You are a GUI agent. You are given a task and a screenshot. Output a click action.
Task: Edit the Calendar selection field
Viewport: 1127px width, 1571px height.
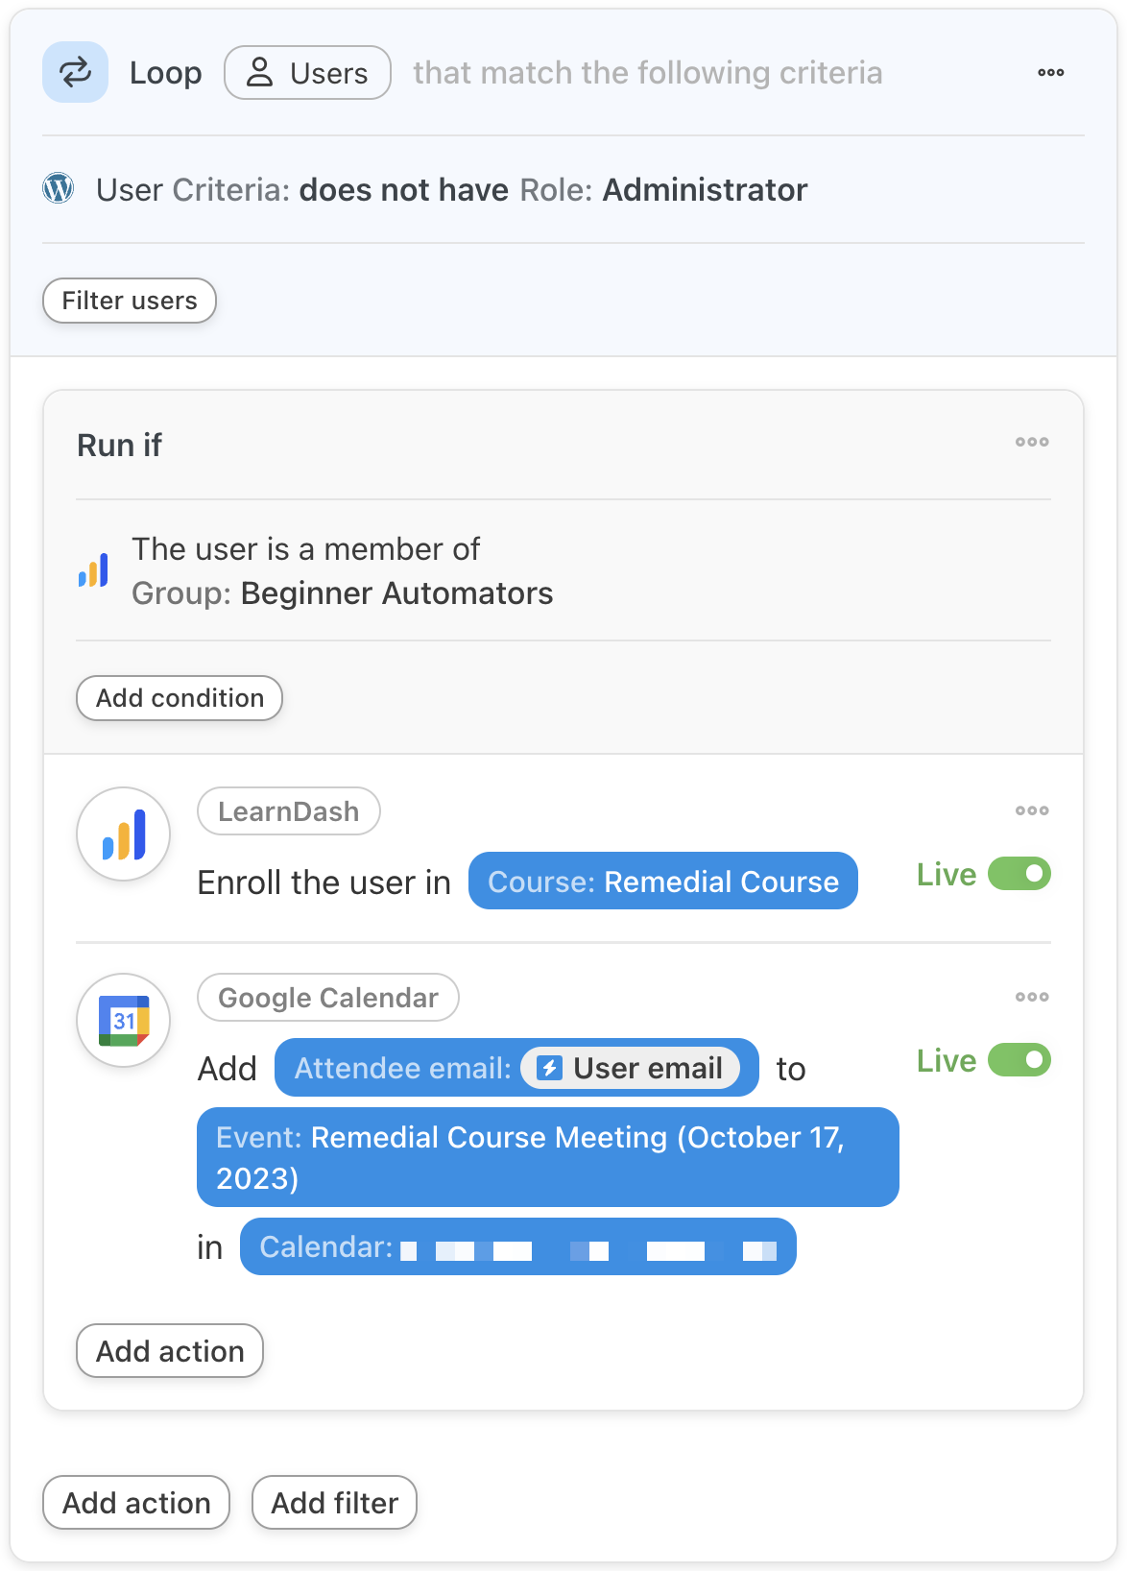tap(518, 1246)
